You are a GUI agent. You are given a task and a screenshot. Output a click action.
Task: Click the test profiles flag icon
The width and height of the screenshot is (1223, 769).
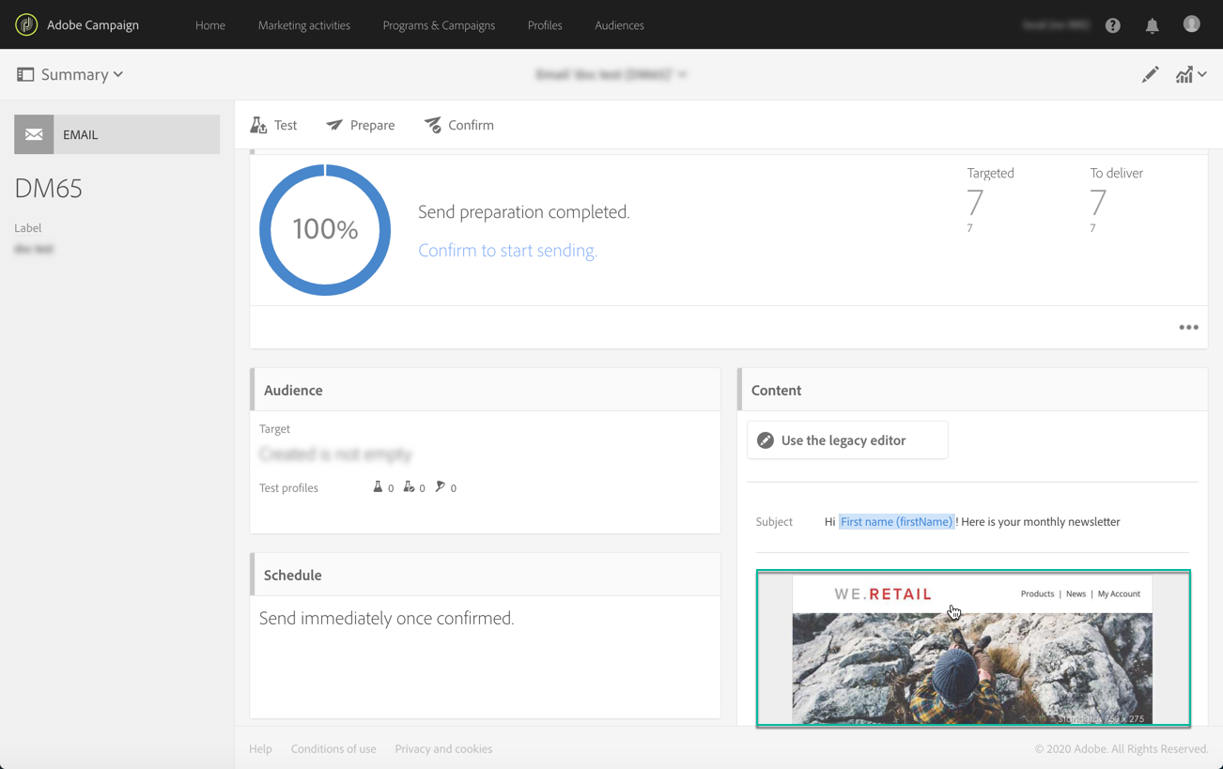[x=440, y=486]
